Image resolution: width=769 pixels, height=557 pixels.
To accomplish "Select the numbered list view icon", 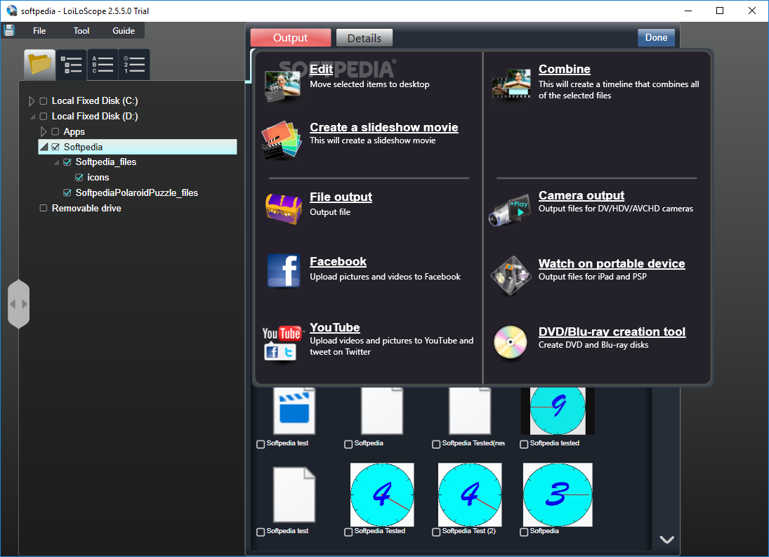I will click(x=134, y=64).
